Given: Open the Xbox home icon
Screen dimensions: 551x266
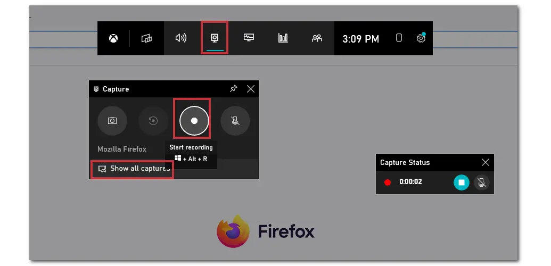Looking at the screenshot, I should coord(113,38).
